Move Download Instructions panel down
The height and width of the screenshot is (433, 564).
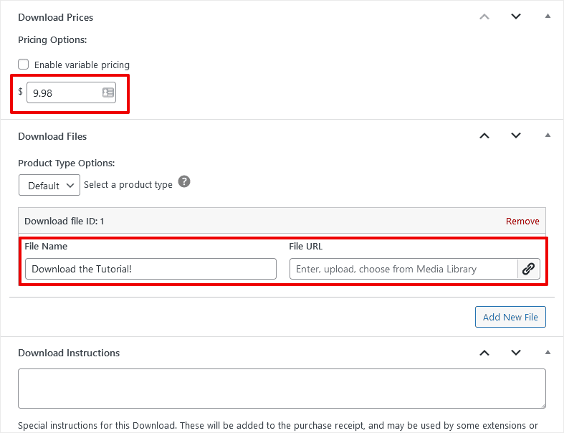(x=516, y=352)
